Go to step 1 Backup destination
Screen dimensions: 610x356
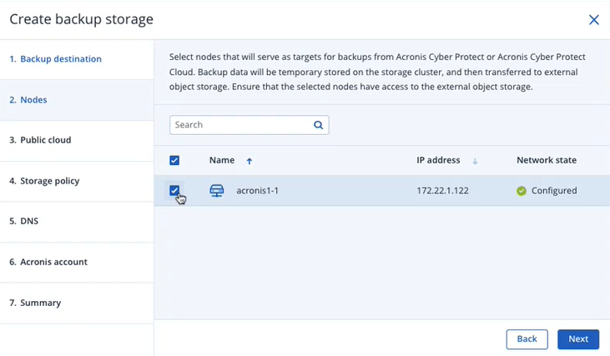coord(56,59)
